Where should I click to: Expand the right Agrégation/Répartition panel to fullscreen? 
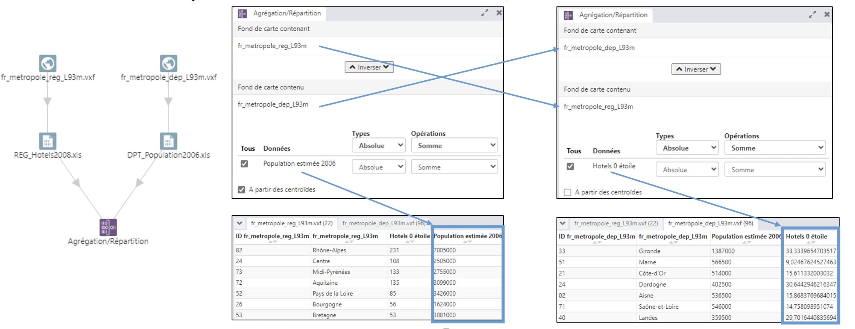pos(813,15)
